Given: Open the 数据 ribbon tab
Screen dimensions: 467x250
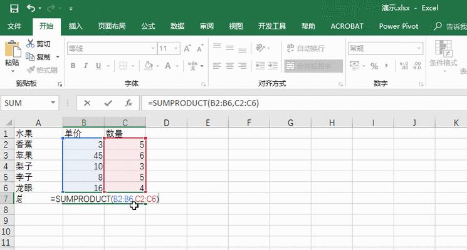Looking at the screenshot, I should [x=177, y=26].
